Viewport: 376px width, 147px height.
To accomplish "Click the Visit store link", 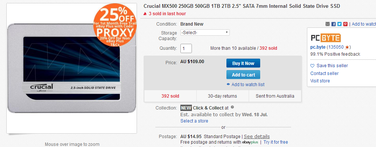I will click(320, 81).
